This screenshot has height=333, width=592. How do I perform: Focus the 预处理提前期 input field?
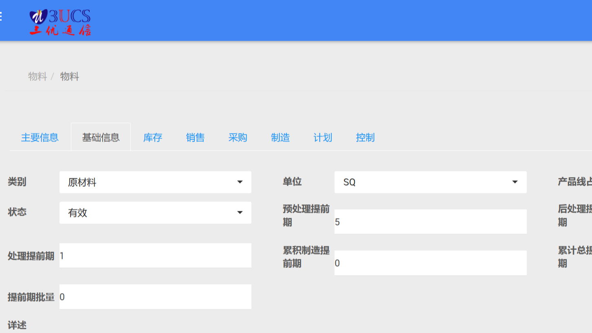click(x=431, y=222)
